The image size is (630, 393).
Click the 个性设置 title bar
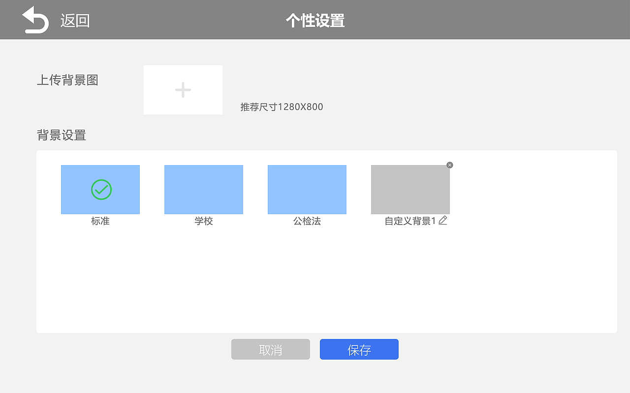point(315,21)
